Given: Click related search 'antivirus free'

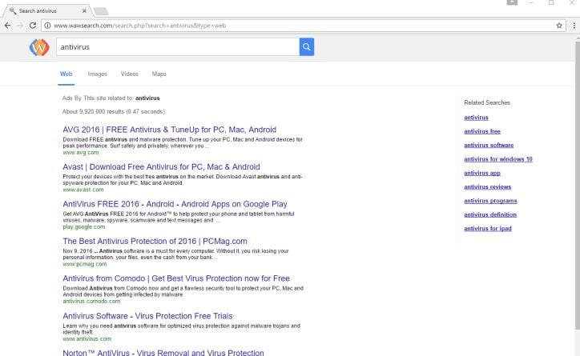Looking at the screenshot, I should (x=482, y=131).
